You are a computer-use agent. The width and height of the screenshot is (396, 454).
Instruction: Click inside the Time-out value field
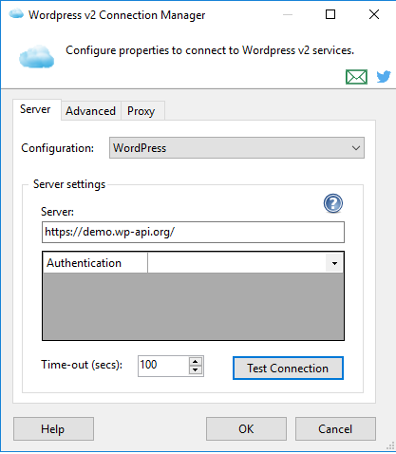coord(163,366)
